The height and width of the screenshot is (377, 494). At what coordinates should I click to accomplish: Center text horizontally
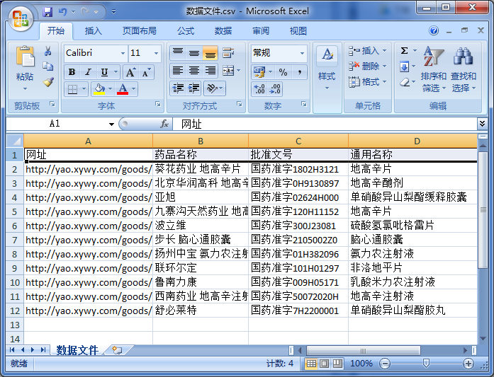click(194, 71)
